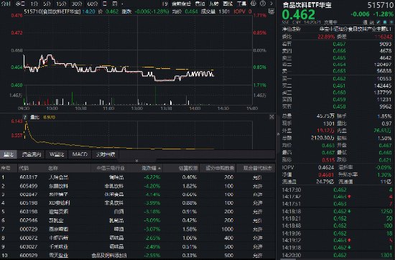Select stock row 603198

[x=137, y=212]
